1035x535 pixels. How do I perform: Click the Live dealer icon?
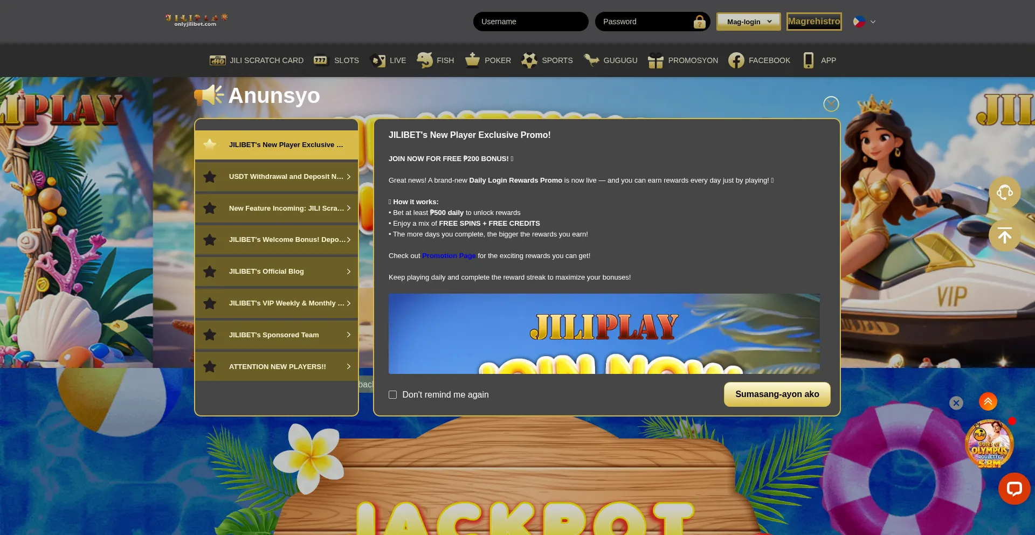point(377,60)
